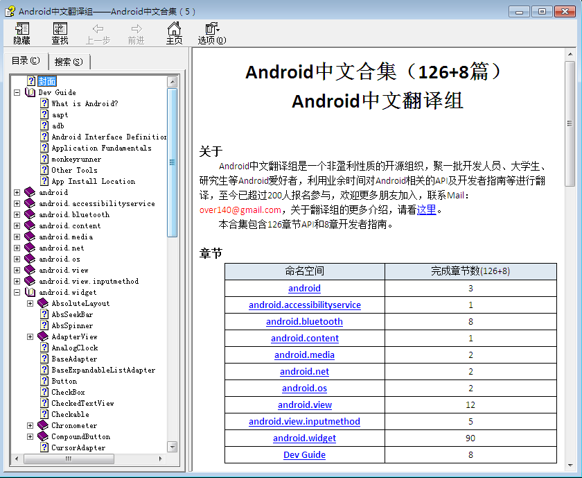
Task: Expand the android.net tree node
Action: click(17, 248)
